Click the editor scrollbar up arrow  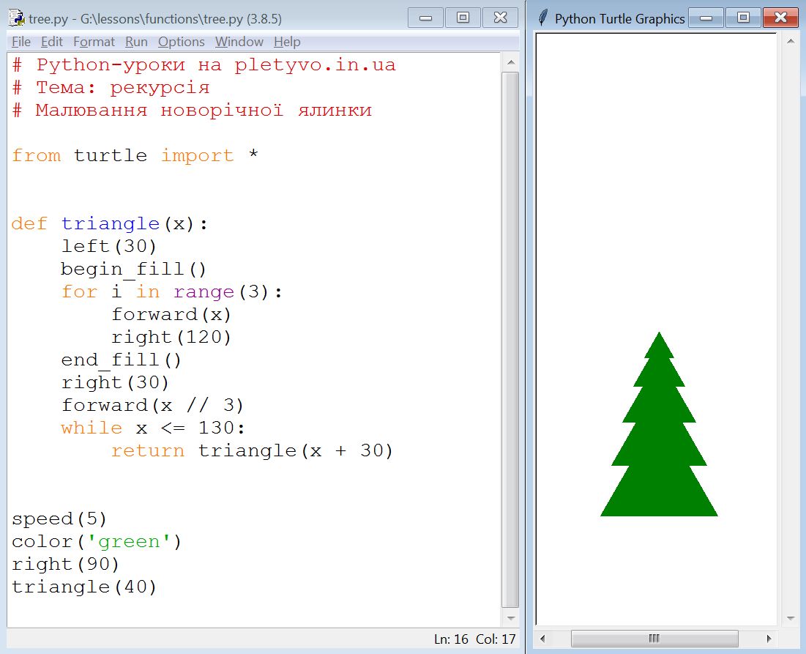510,62
